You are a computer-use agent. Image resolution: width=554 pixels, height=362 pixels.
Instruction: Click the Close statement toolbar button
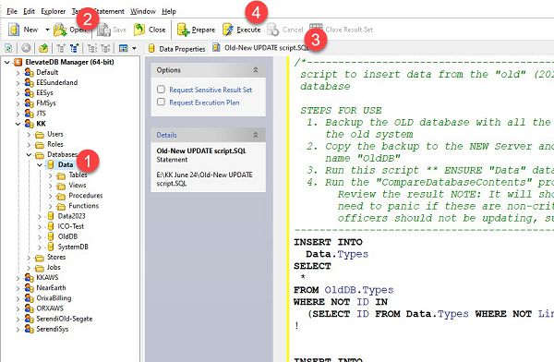click(x=150, y=30)
